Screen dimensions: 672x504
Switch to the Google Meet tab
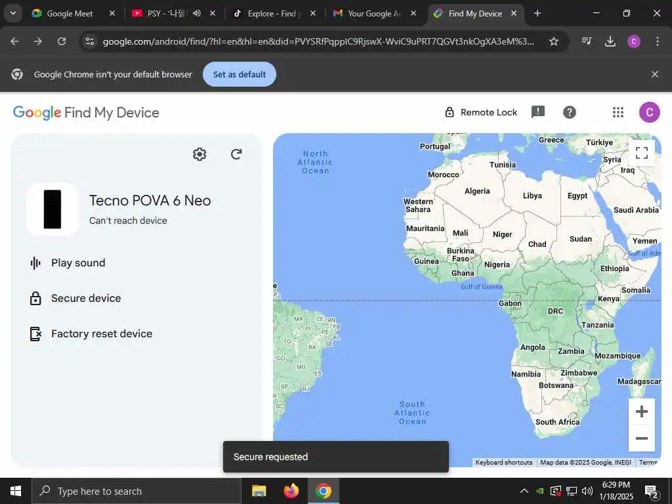[x=70, y=14]
